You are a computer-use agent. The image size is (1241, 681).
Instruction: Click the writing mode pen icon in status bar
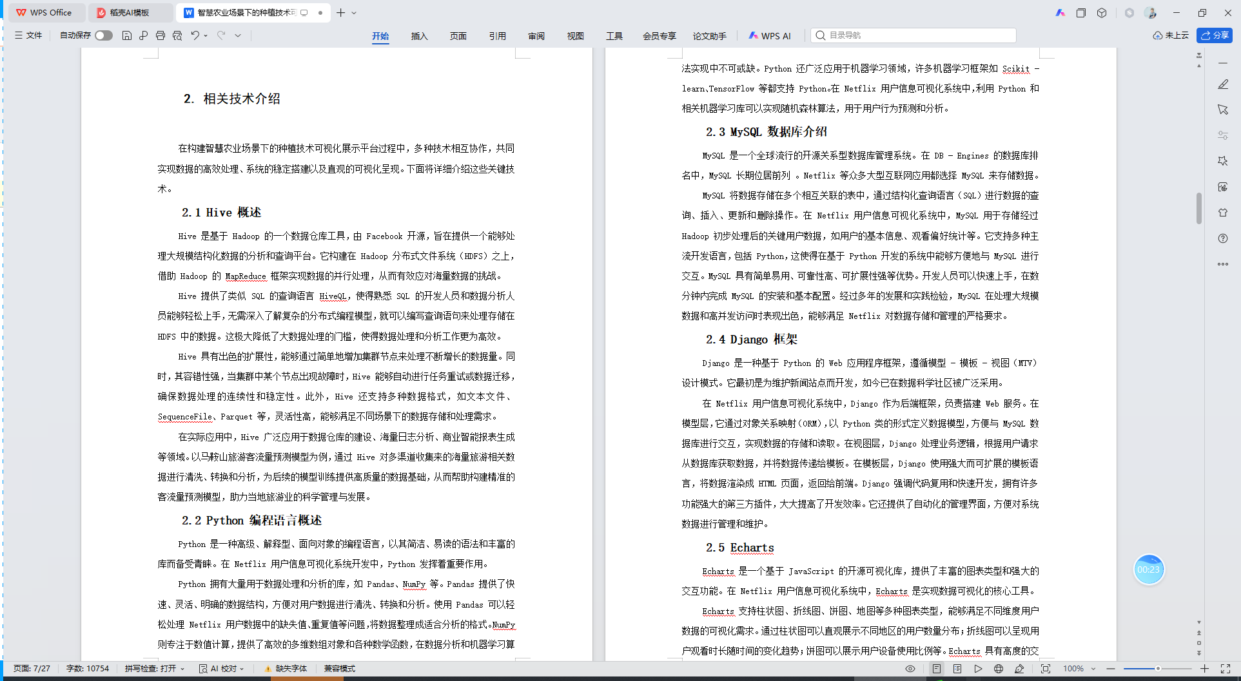click(x=1019, y=669)
